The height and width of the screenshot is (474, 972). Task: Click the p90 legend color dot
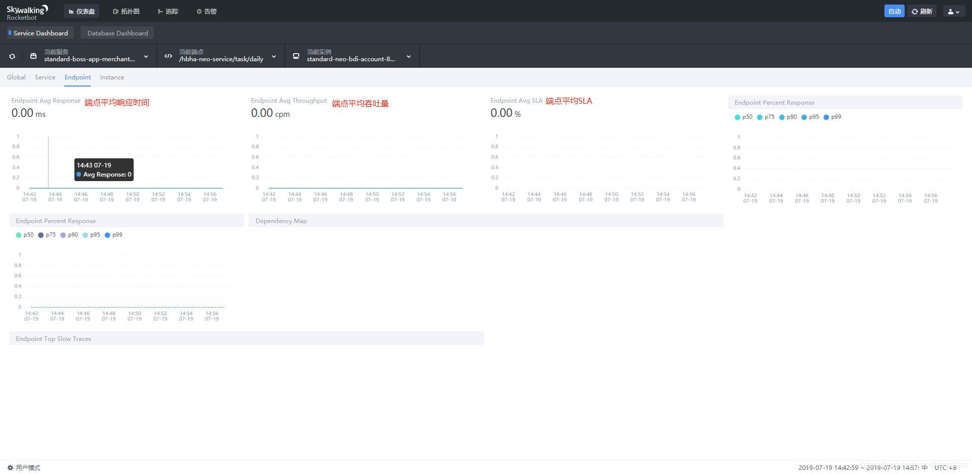pyautogui.click(x=63, y=235)
